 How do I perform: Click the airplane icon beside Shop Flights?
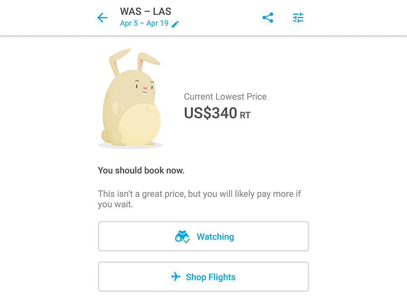coord(176,277)
